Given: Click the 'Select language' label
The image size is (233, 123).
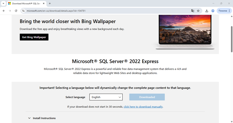Looking at the screenshot, I should 75,97.
